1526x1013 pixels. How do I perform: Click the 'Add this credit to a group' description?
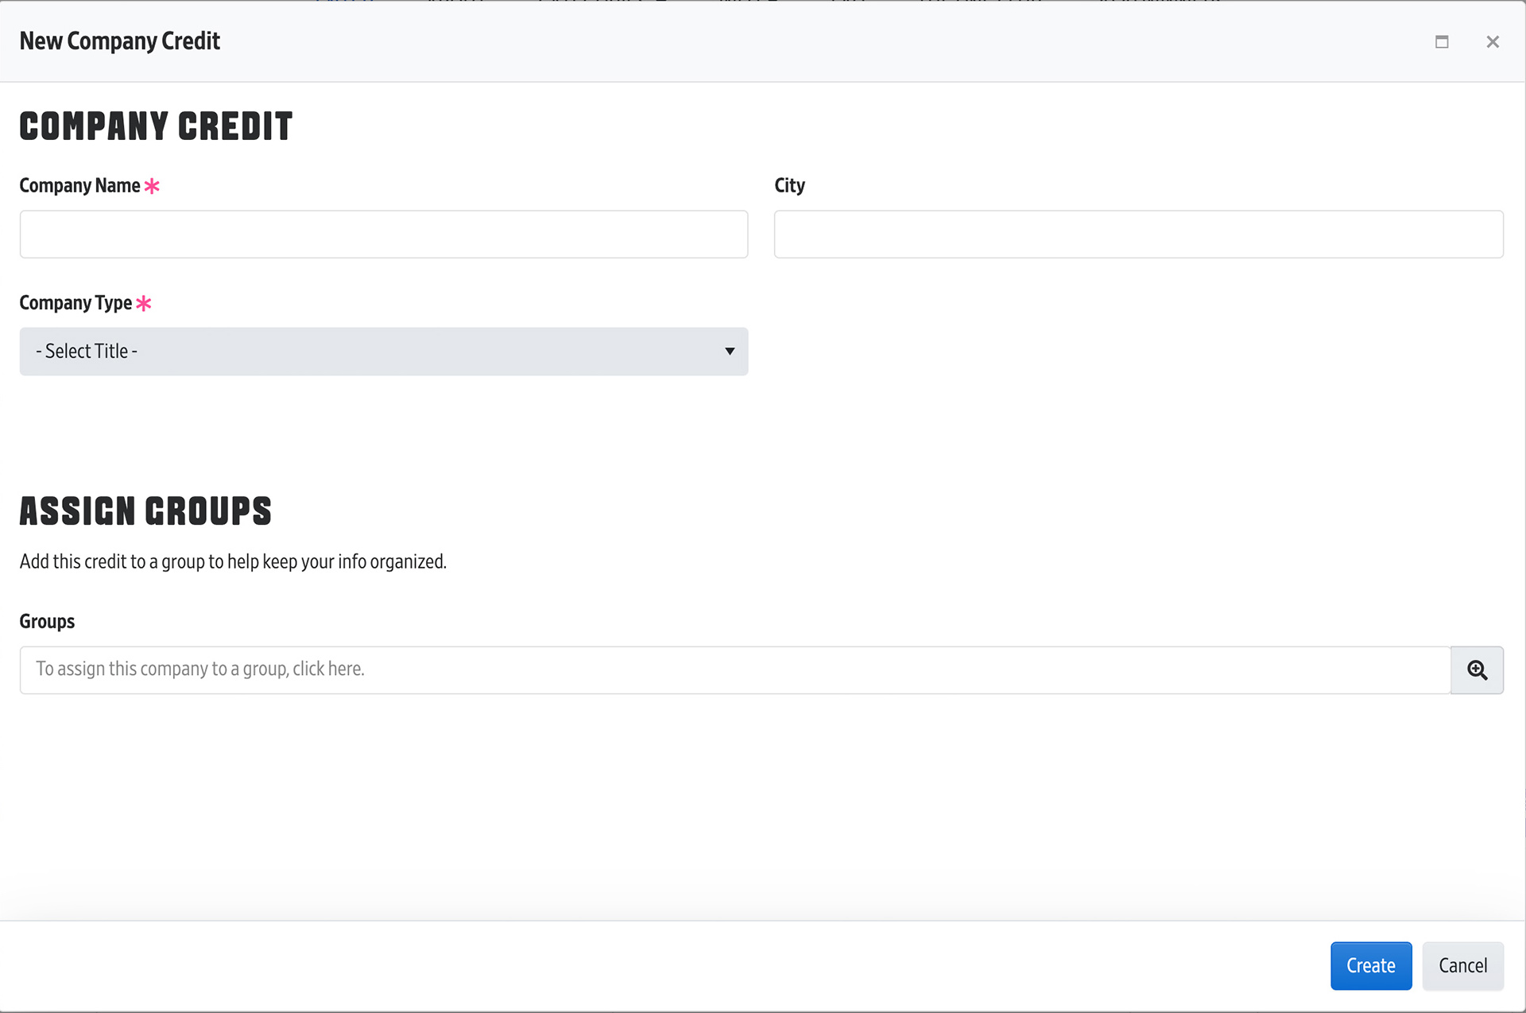coord(233,562)
